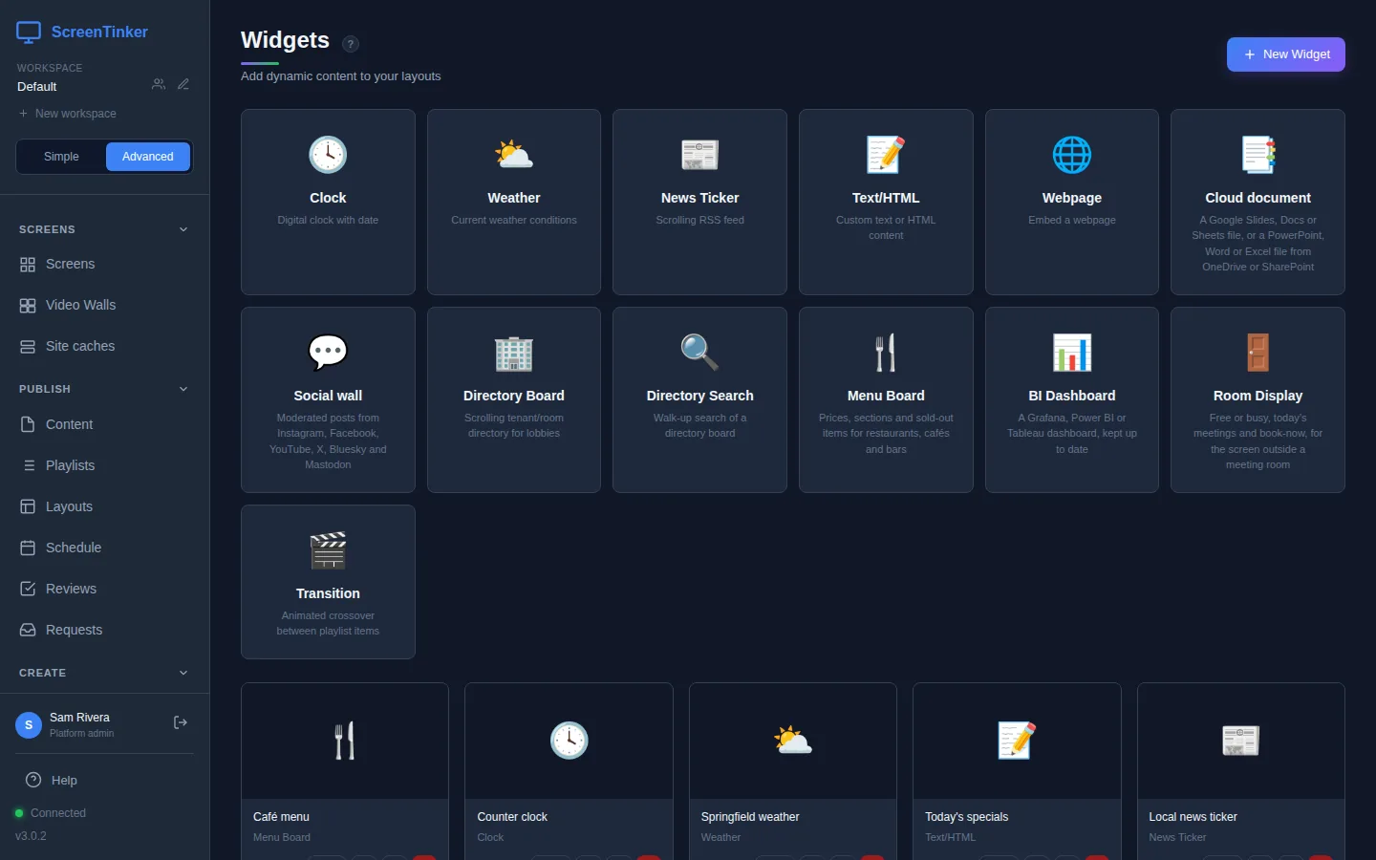This screenshot has height=860, width=1376.
Task: Add a Text/HTML widget card
Action: [x=886, y=202]
